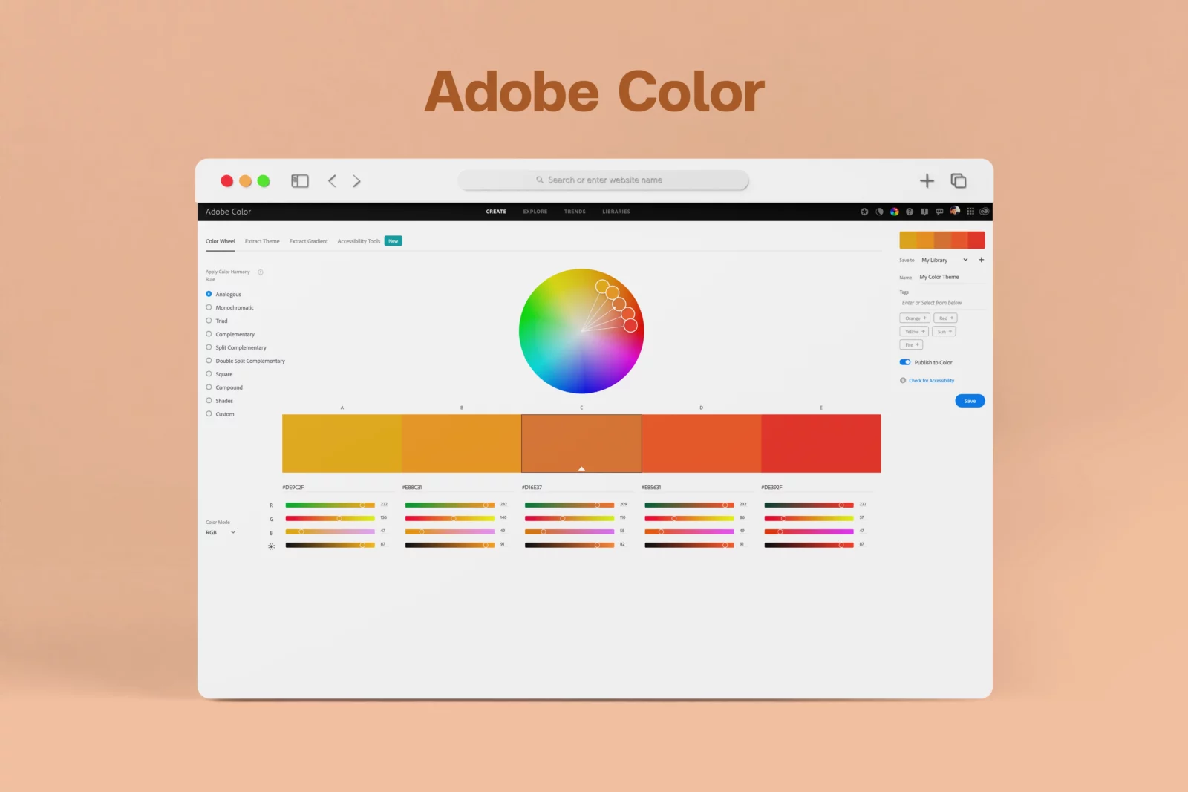Open the Creative Cloud icon

(x=985, y=212)
